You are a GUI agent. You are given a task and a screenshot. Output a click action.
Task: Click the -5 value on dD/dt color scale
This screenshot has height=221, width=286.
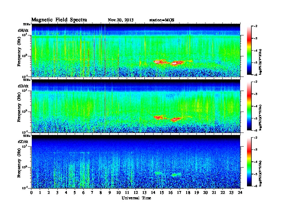point(256,118)
